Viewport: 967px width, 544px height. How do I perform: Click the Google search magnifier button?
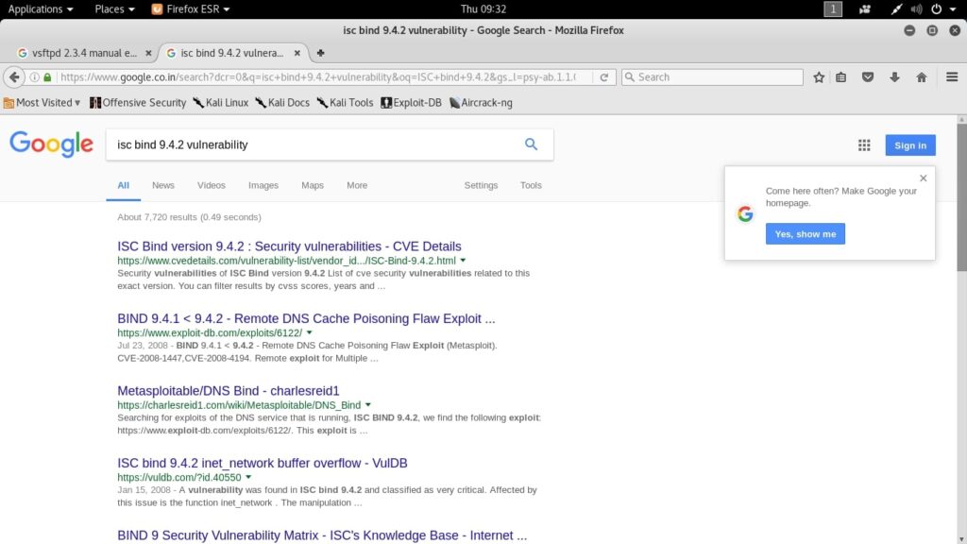[531, 144]
